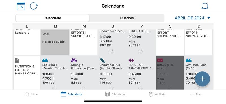Open the BRICK (bike + run) workout card
This screenshot has height=104, width=226.
170,73
